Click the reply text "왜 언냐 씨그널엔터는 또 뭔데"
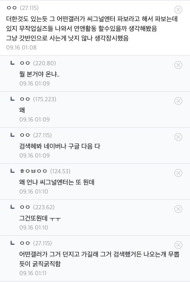 pos(57,182)
